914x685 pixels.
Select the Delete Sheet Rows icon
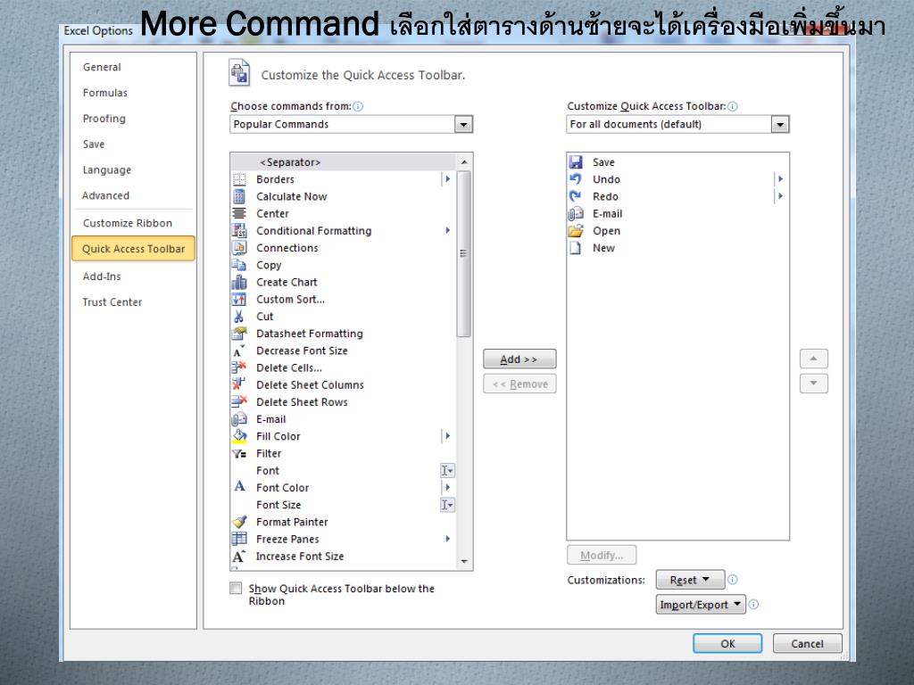pos(239,402)
